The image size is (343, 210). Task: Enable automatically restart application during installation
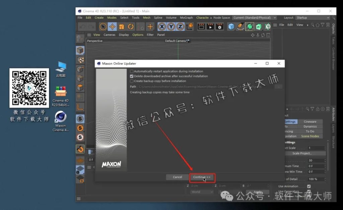click(x=132, y=71)
